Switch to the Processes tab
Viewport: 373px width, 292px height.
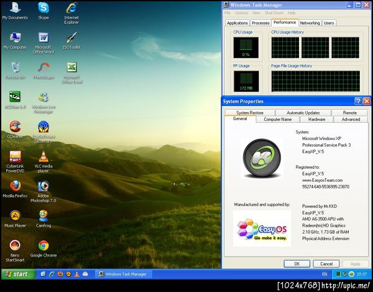260,23
